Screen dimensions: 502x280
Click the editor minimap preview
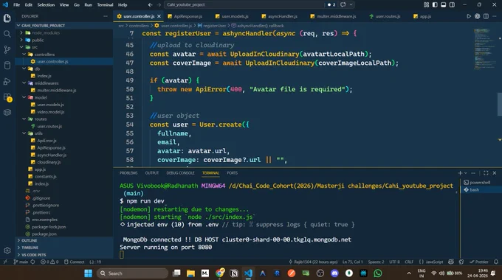[484, 49]
